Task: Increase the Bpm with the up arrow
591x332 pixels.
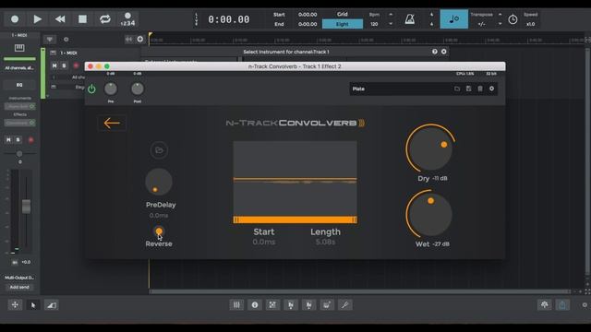Action: tap(391, 15)
